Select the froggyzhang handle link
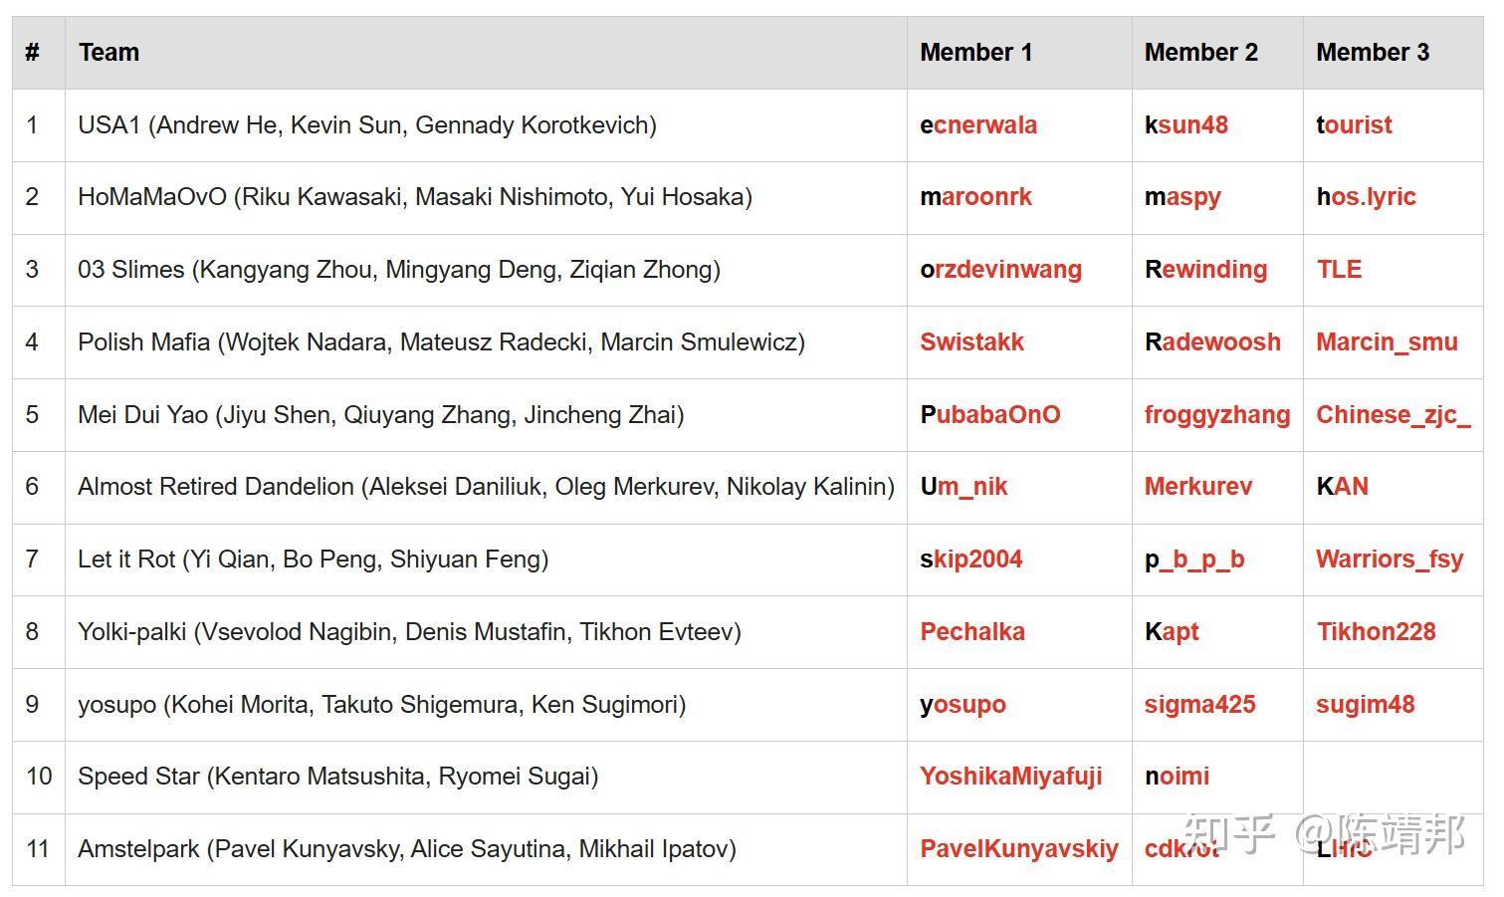This screenshot has height=897, width=1504. point(1216,415)
